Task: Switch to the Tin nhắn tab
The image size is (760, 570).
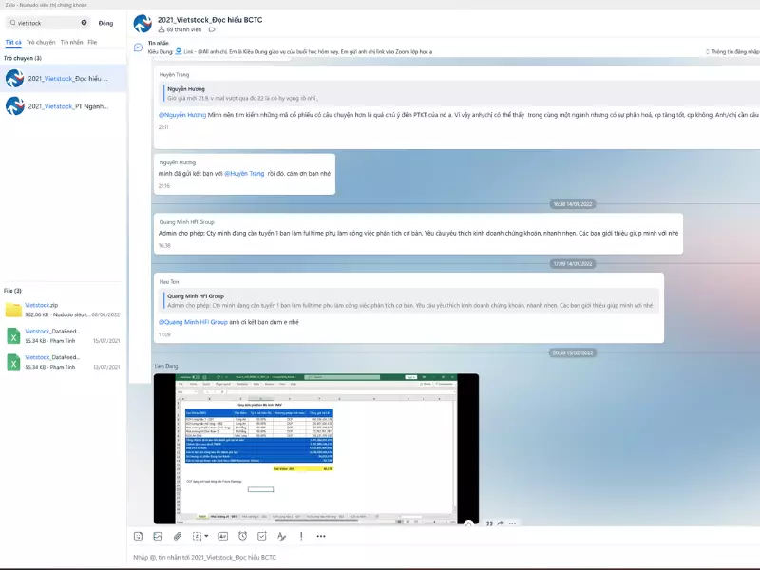Action: [x=72, y=42]
